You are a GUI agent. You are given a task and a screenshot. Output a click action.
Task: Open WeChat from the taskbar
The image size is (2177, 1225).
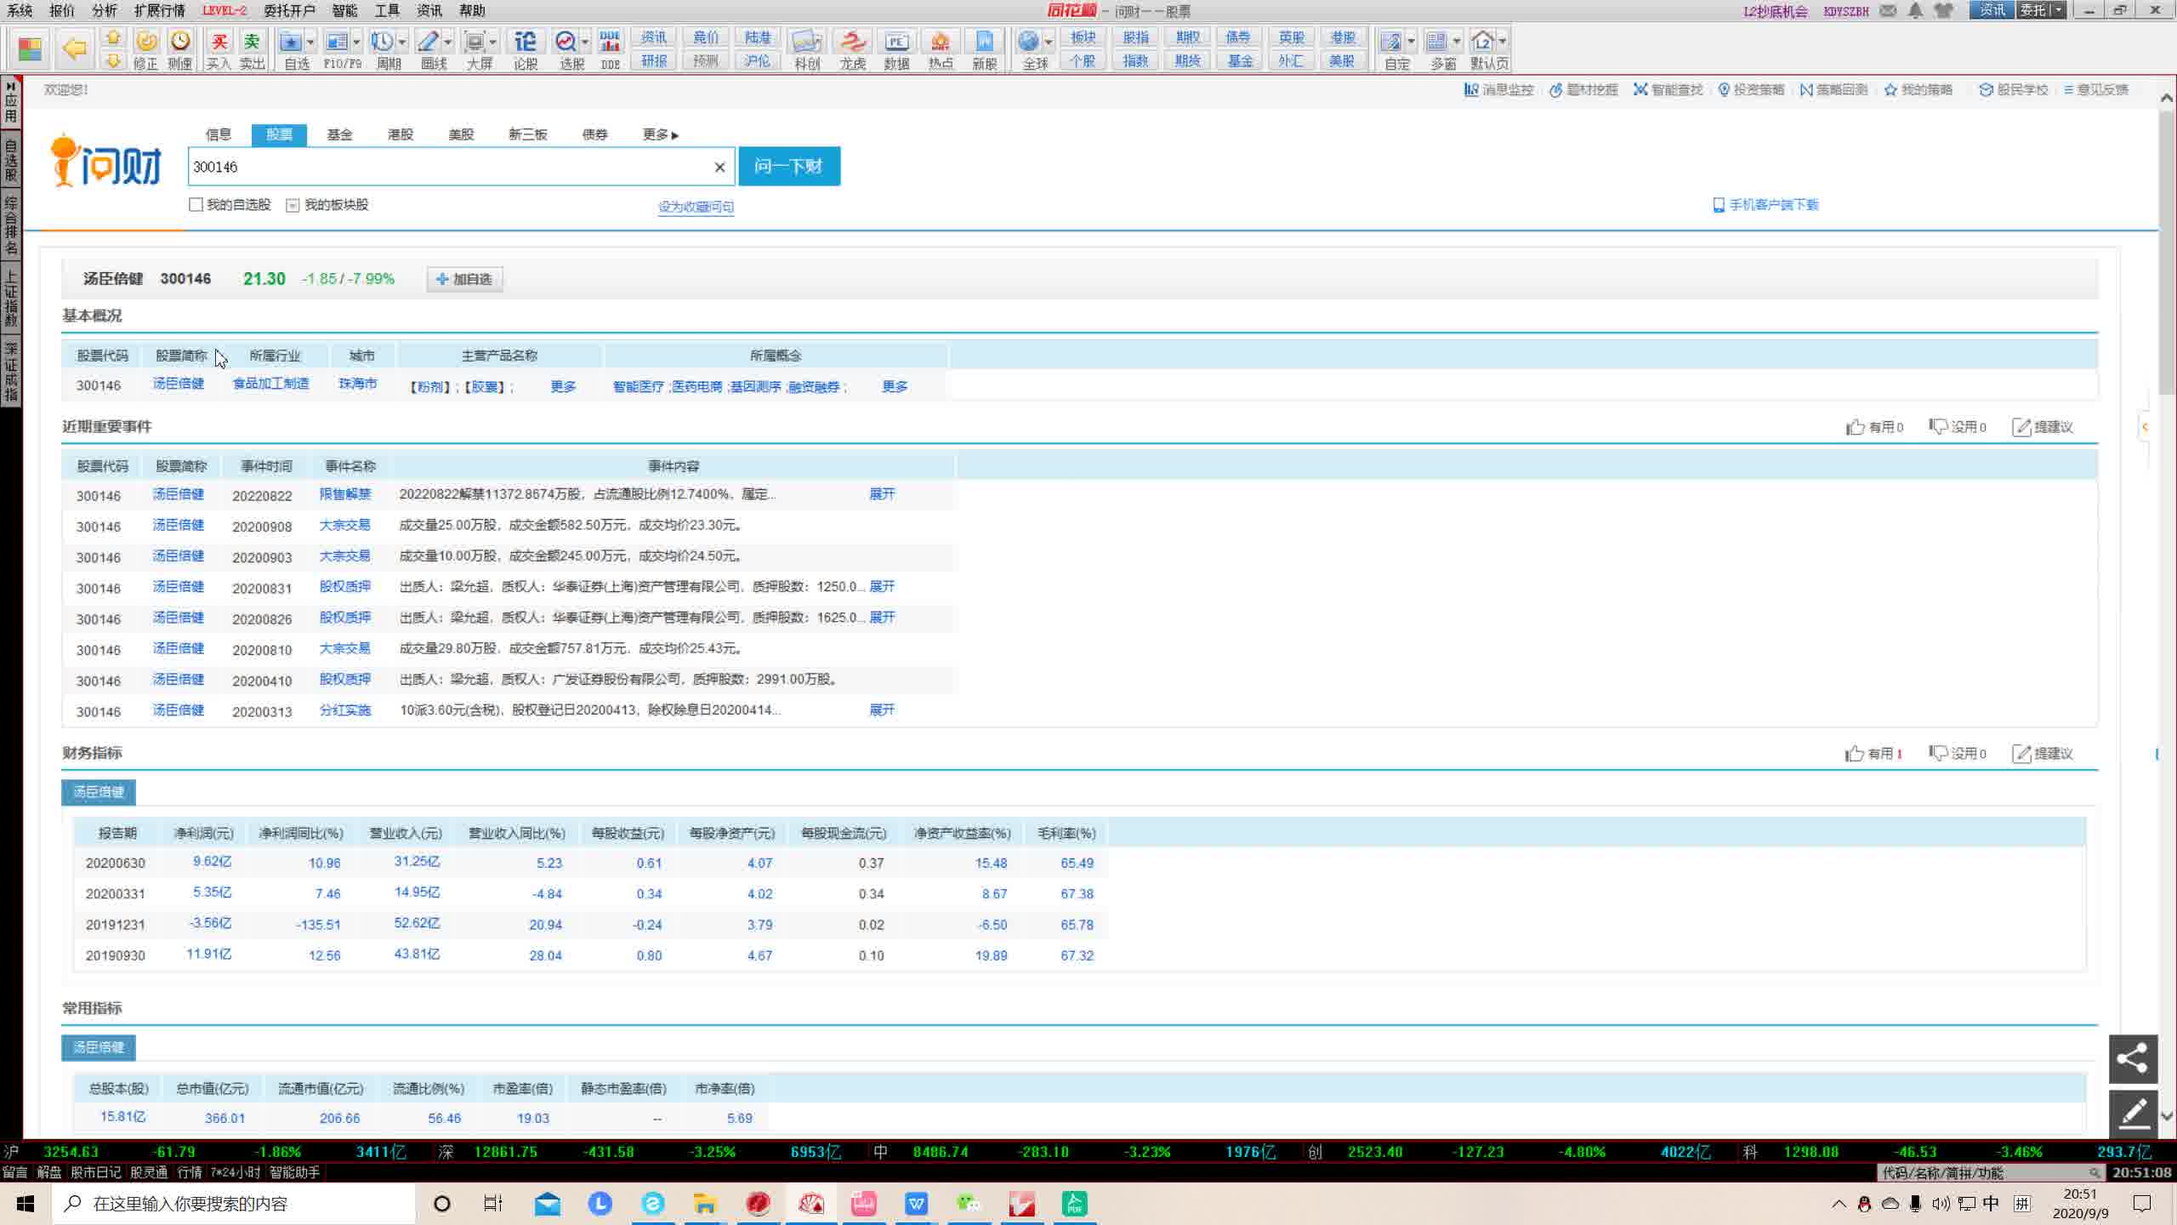(969, 1204)
